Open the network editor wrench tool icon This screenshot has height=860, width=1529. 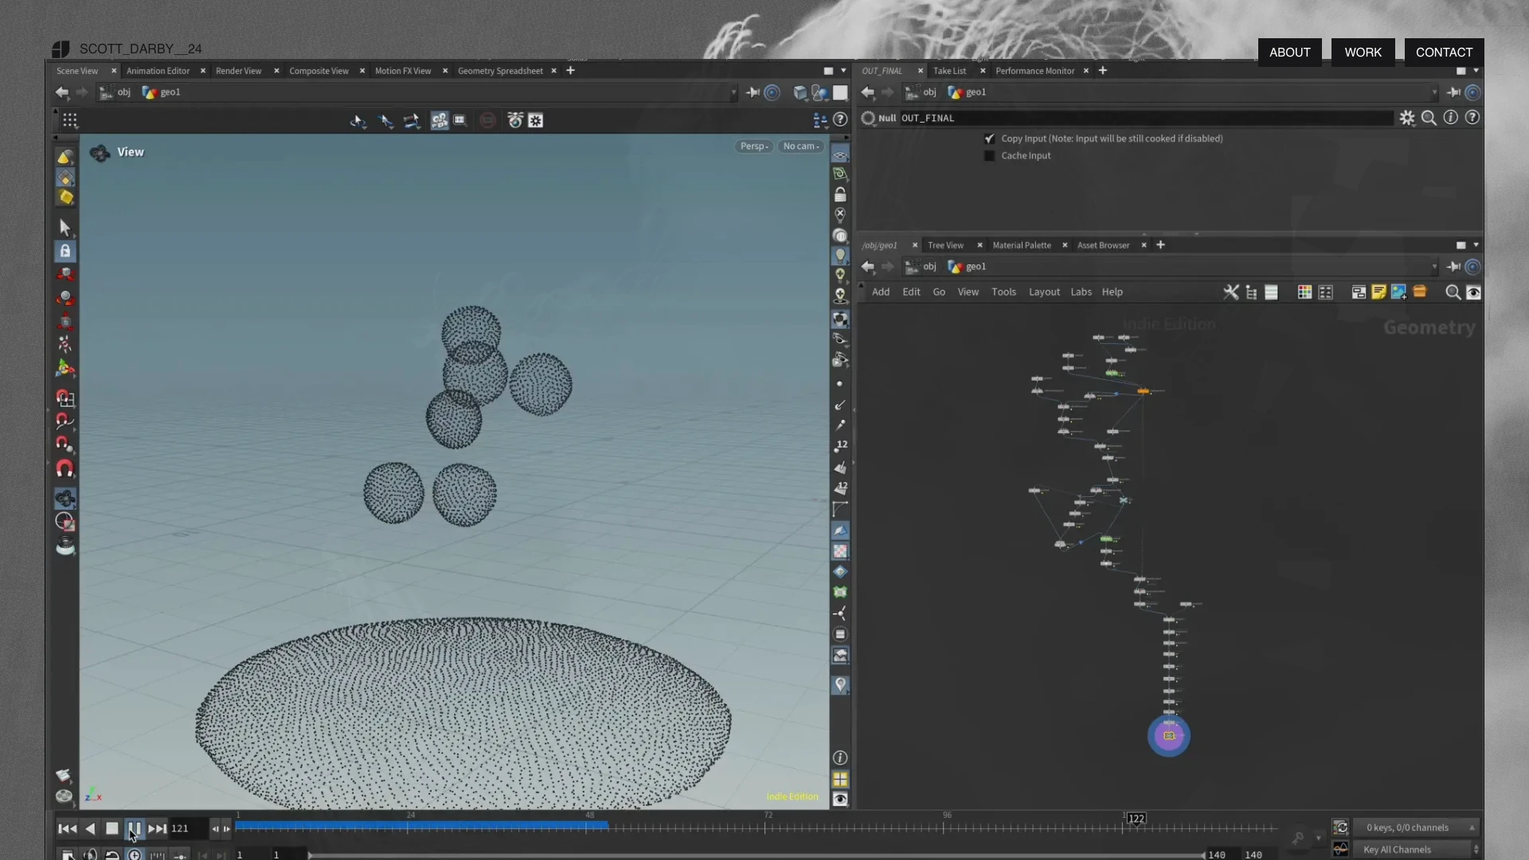tap(1231, 292)
